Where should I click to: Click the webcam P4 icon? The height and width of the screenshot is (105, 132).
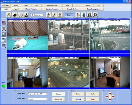(x=60, y=15)
